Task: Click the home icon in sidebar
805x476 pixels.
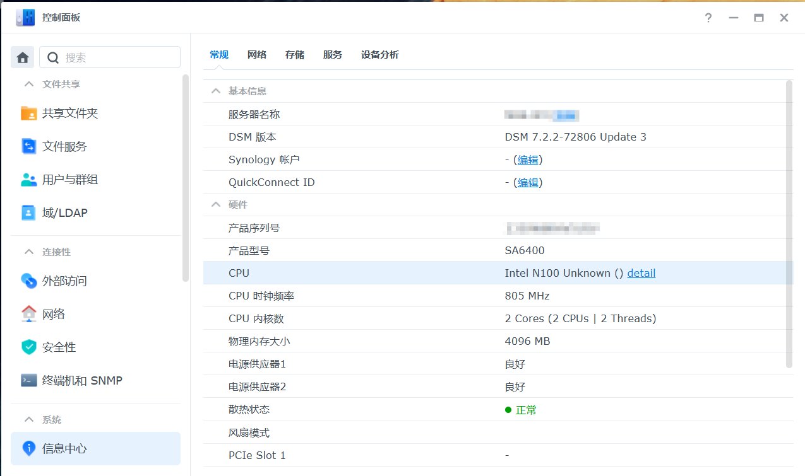Action: (x=23, y=57)
